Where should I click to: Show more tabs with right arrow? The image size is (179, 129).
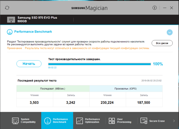pos(174,121)
